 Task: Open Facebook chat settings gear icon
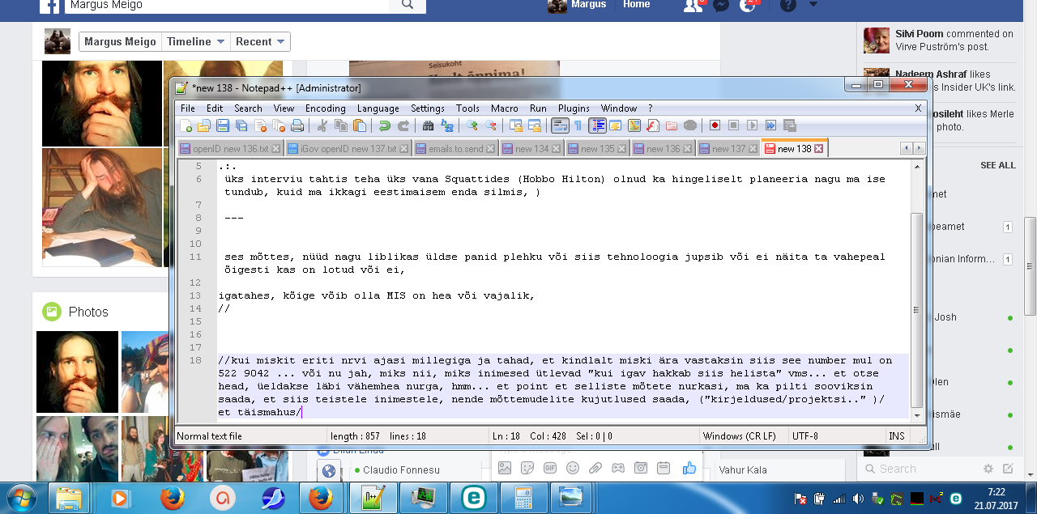coord(988,469)
